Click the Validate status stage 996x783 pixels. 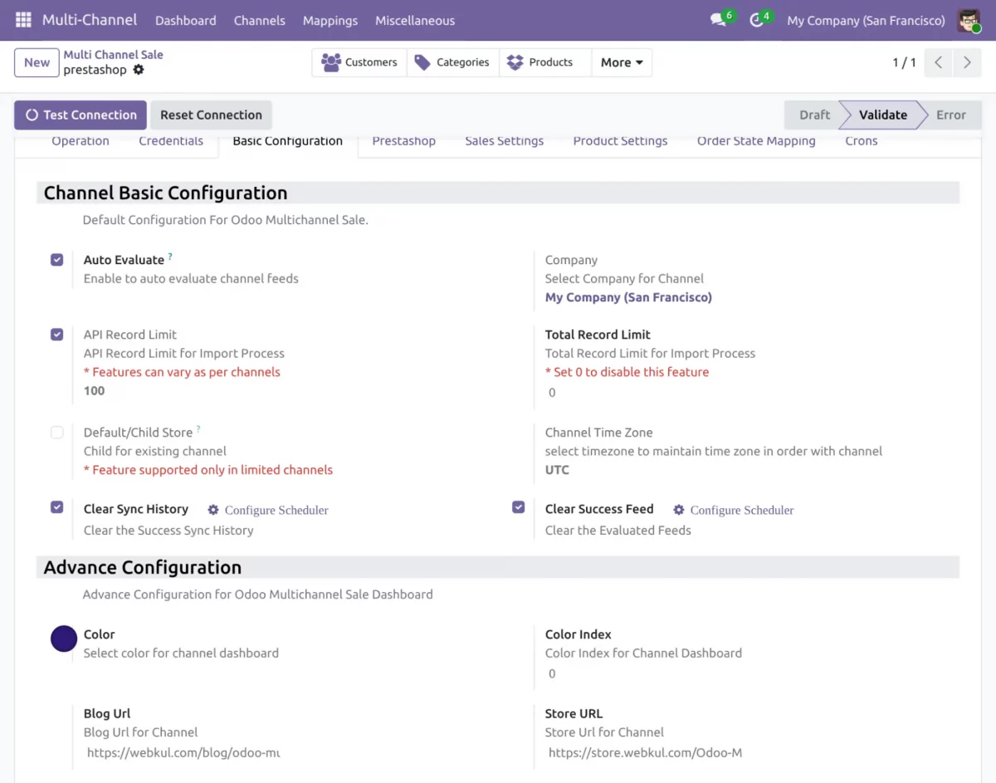coord(882,115)
